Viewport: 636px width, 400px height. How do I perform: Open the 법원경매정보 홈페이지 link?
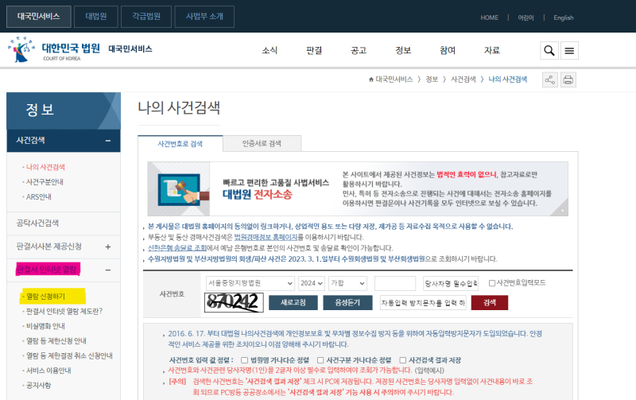(266, 237)
